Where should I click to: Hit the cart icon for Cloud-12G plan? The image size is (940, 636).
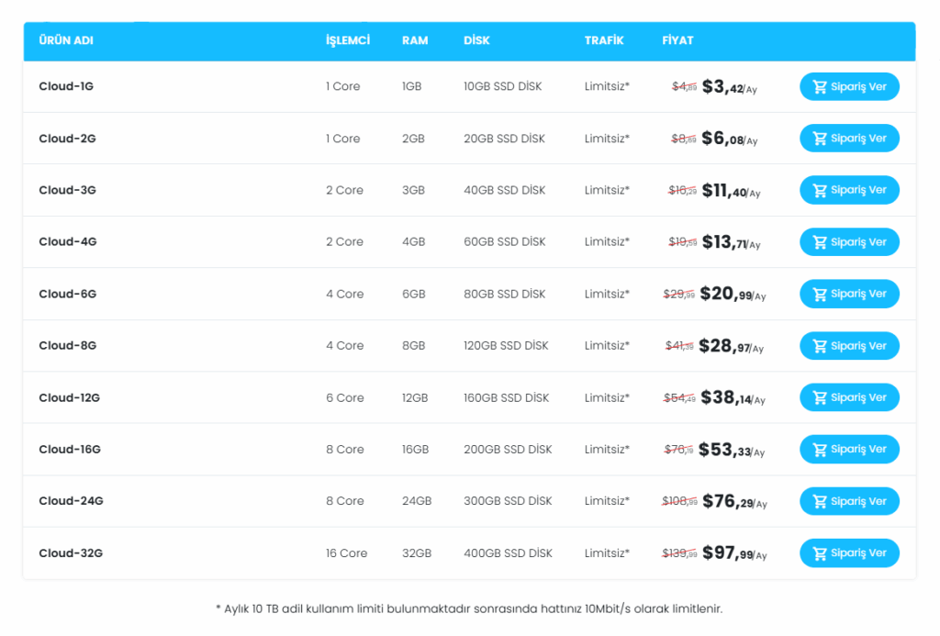(x=820, y=397)
